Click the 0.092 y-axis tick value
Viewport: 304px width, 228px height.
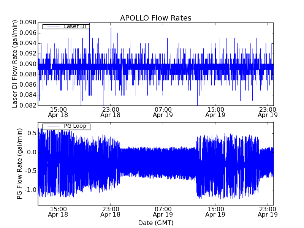[28, 54]
